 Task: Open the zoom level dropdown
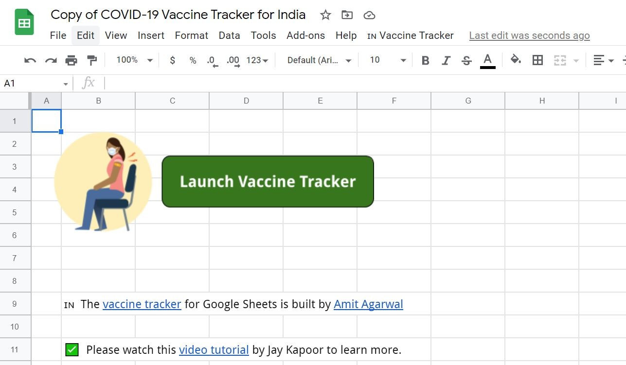point(133,60)
